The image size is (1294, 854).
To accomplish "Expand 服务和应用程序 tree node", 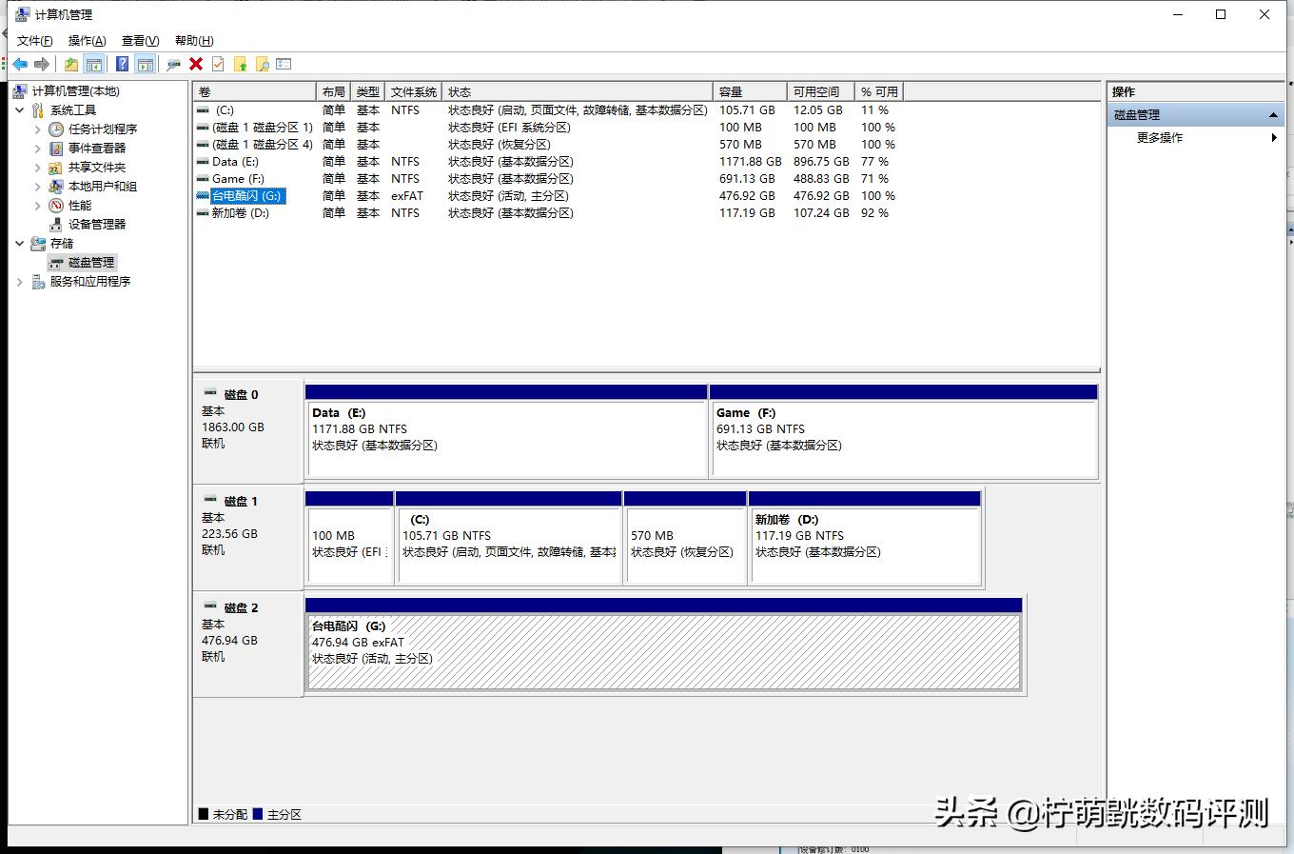I will coord(20,282).
